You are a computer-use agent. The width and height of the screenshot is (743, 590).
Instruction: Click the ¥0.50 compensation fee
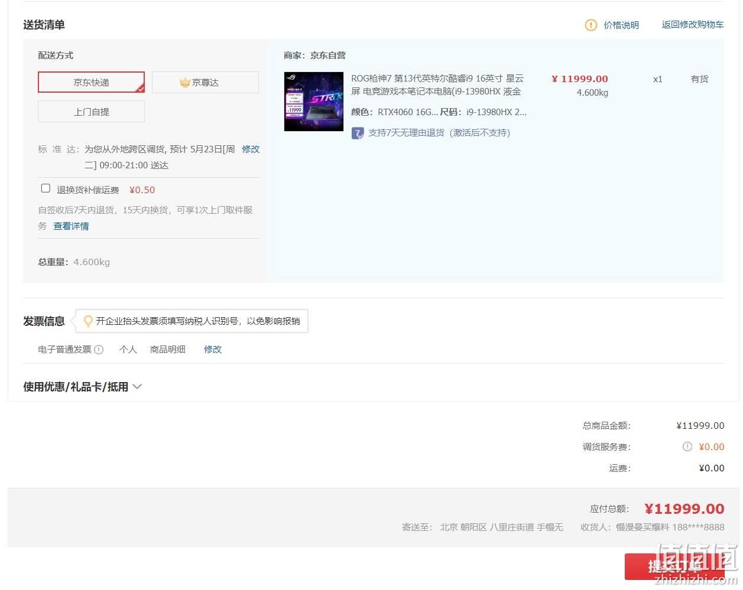[x=142, y=190]
